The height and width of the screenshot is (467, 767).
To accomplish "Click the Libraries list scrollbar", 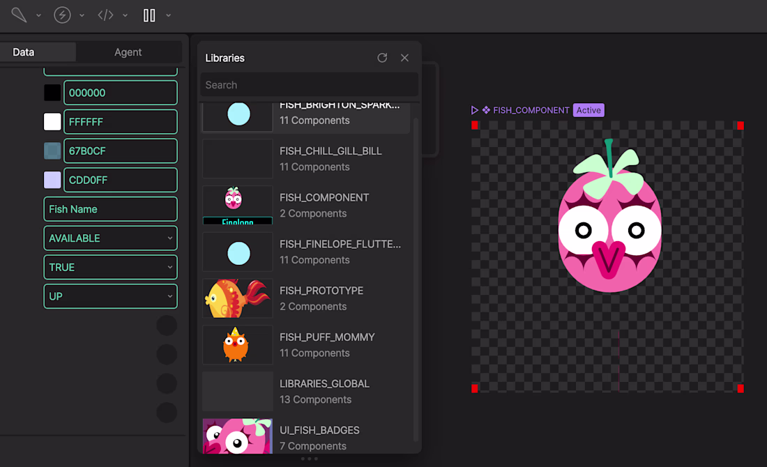I will point(416,279).
